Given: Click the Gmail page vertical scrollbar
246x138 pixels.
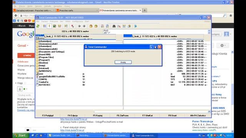Looking at the screenshot, I should tap(232, 92).
